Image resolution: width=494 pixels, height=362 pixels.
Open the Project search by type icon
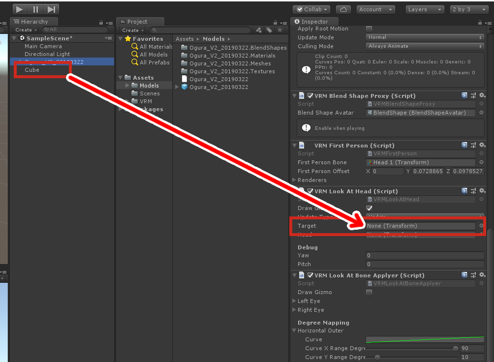259,30
